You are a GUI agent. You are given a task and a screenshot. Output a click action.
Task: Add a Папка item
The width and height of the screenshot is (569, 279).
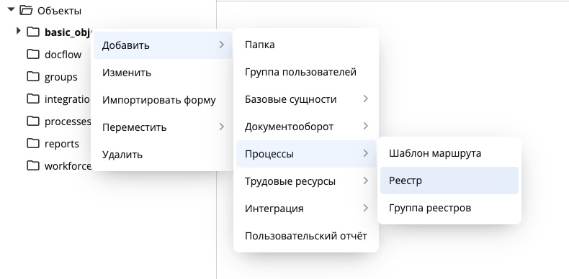[x=306, y=45]
